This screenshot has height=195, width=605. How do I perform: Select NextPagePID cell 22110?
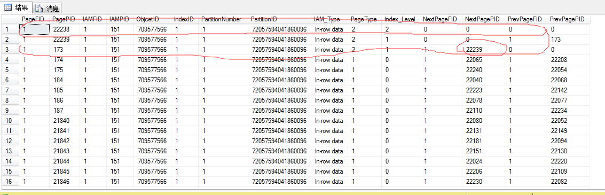(483, 111)
